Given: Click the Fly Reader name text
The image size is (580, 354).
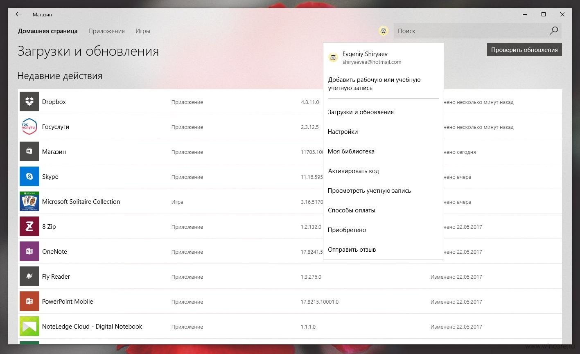Looking at the screenshot, I should (56, 277).
